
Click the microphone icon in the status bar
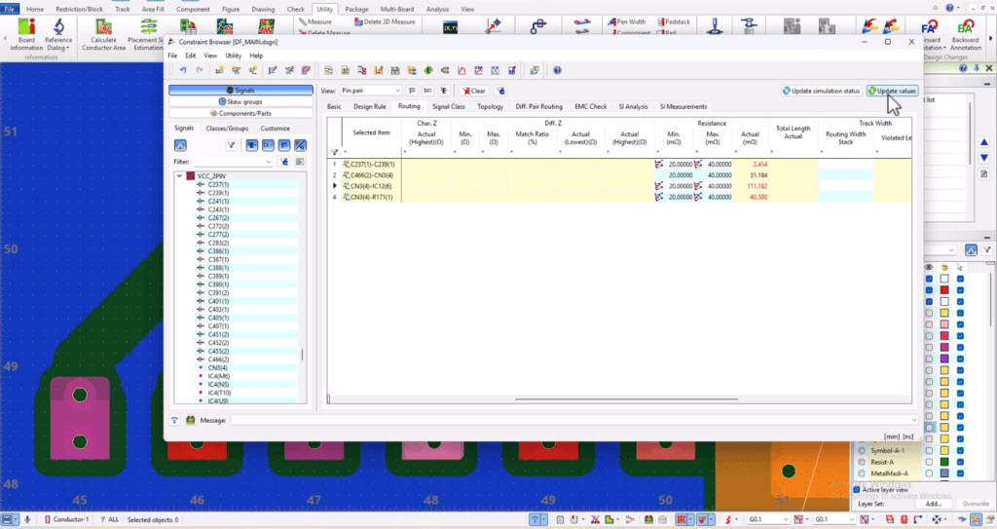[27, 519]
